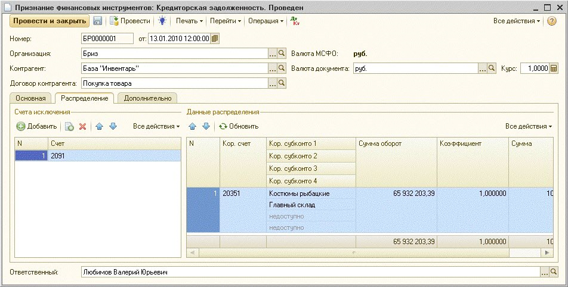Image resolution: width=568 pixels, height=287 pixels.
Task: Click Обновить to refresh distribution data
Action: point(239,126)
